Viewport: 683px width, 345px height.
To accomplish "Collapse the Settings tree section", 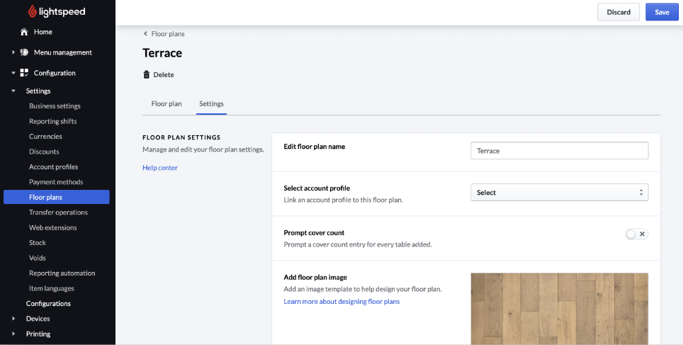I will pos(13,91).
